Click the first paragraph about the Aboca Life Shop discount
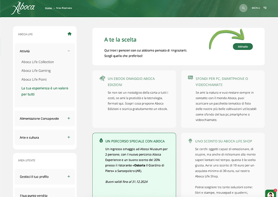The height and width of the screenshot is (197, 278). (x=225, y=162)
